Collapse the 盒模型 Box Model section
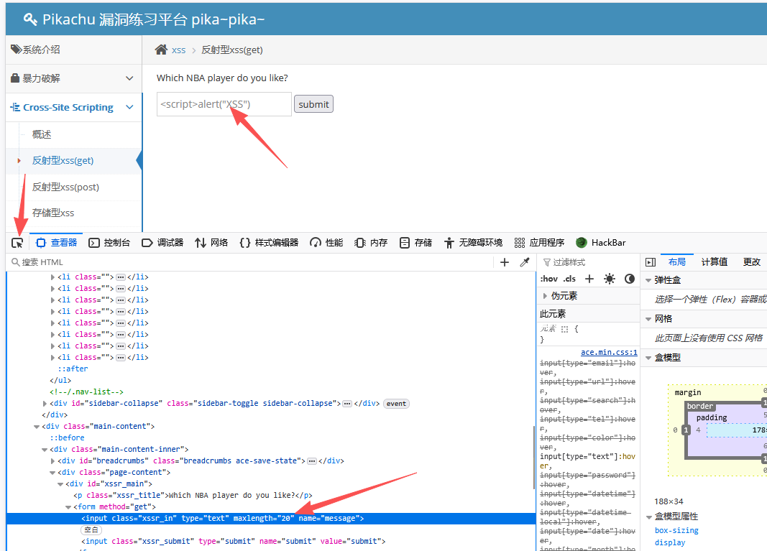Viewport: 767px width, 551px height. pos(648,358)
